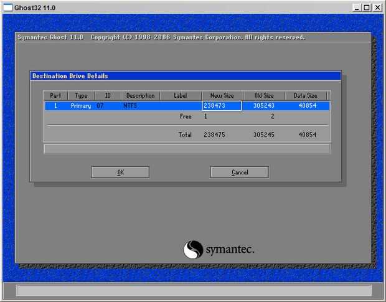Screen dimensions: 386x302
Task: Click the New Size column header
Action: point(222,95)
